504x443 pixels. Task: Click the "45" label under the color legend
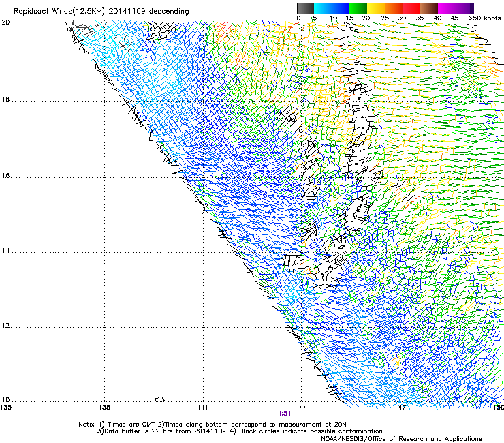tap(454, 18)
